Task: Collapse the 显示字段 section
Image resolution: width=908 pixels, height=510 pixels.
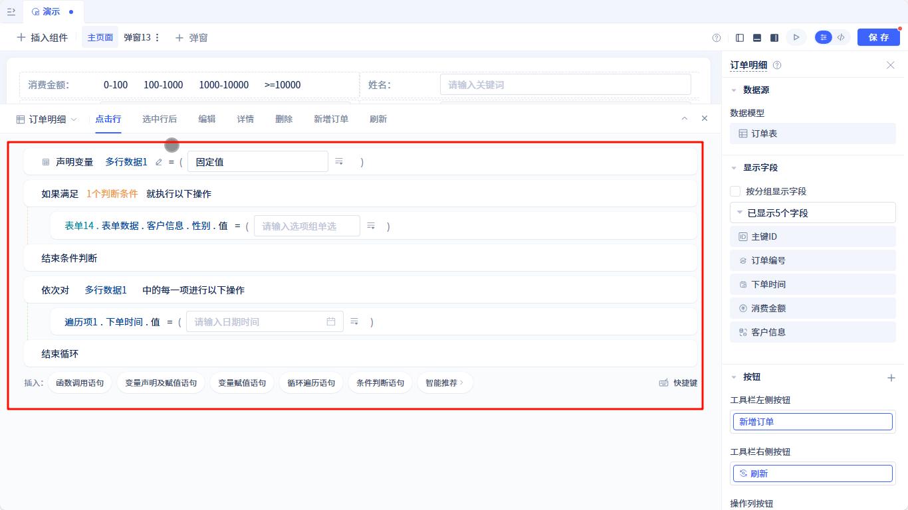Action: [x=734, y=167]
